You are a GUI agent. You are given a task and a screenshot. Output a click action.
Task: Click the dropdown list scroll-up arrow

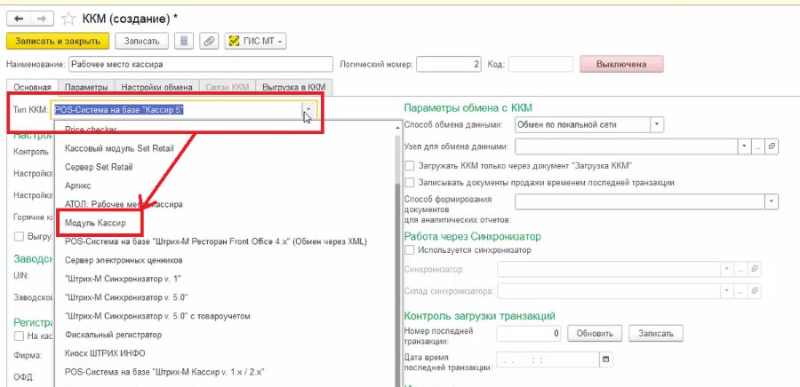398,128
